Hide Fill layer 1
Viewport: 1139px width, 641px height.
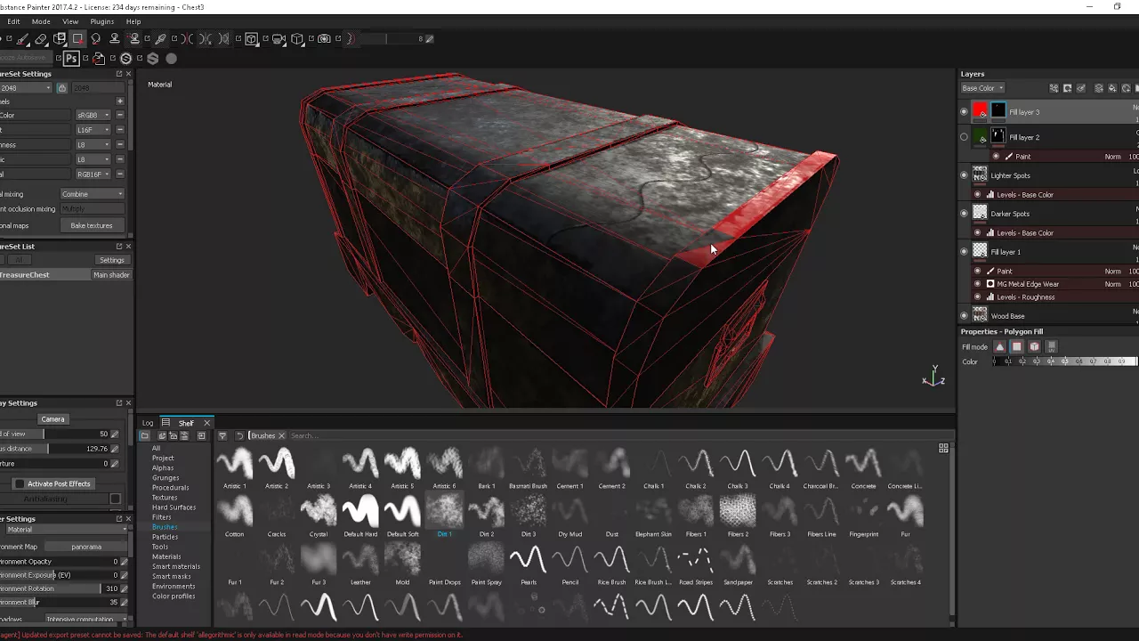(964, 252)
